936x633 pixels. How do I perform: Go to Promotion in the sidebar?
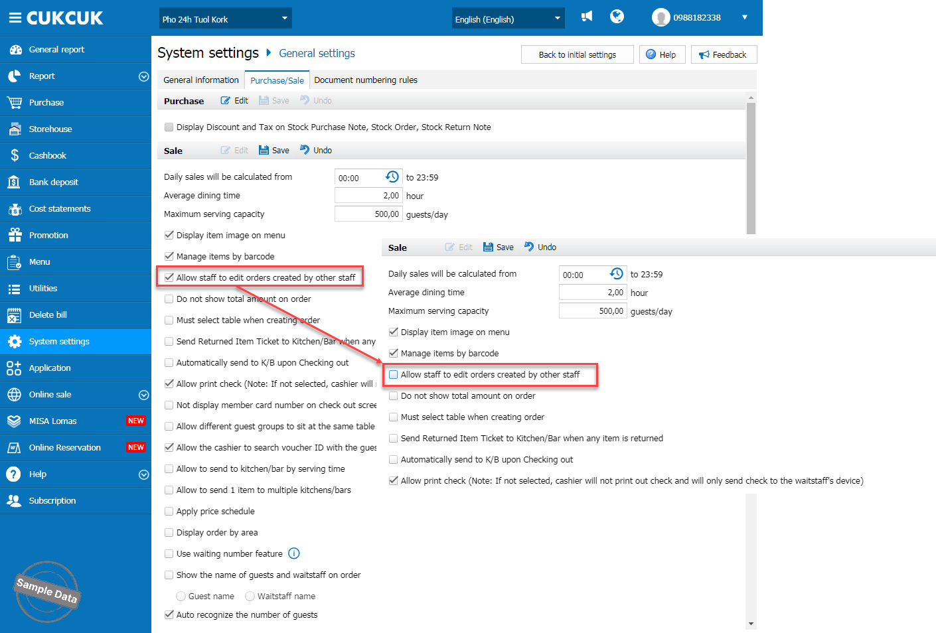48,235
